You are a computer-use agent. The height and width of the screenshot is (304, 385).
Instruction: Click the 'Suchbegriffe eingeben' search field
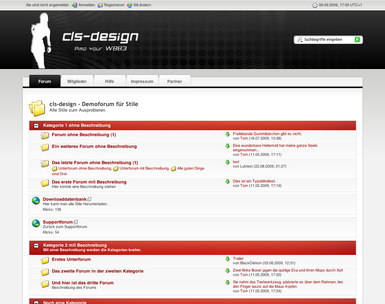click(x=328, y=40)
